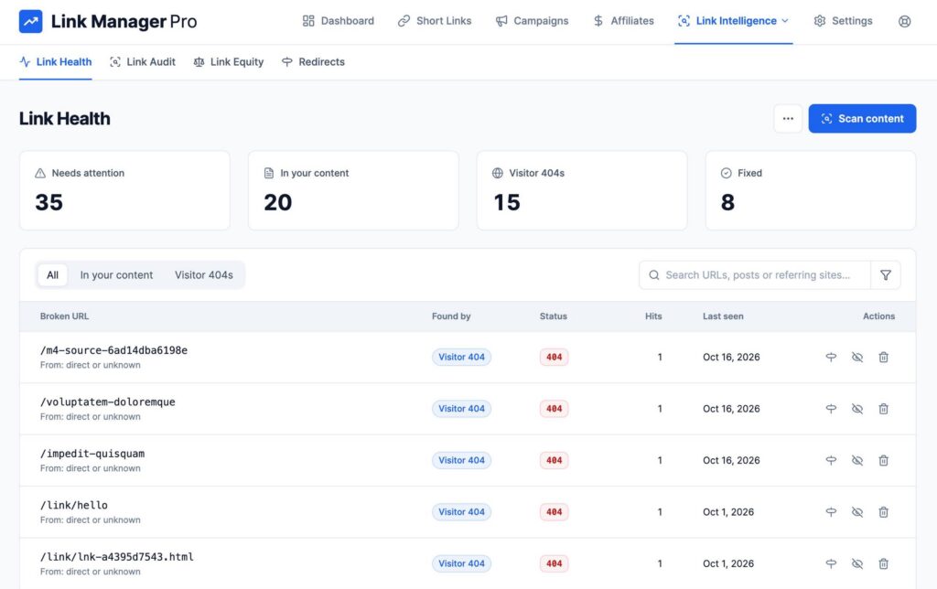Open Campaigns page
Image resolution: width=937 pixels, height=589 pixels.
pos(532,21)
